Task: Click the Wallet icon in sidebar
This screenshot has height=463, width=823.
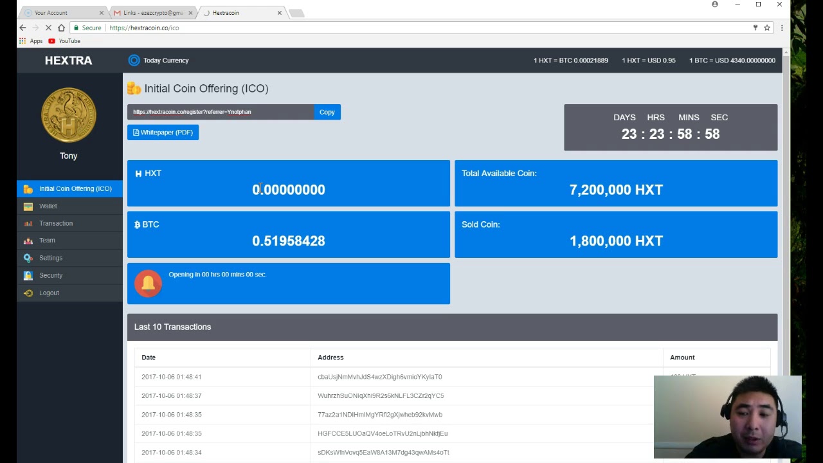Action: click(28, 206)
